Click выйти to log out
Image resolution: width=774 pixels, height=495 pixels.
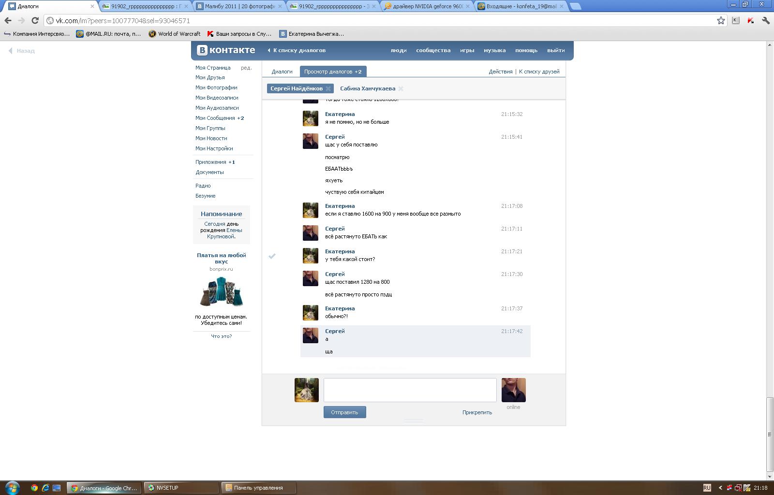point(556,50)
